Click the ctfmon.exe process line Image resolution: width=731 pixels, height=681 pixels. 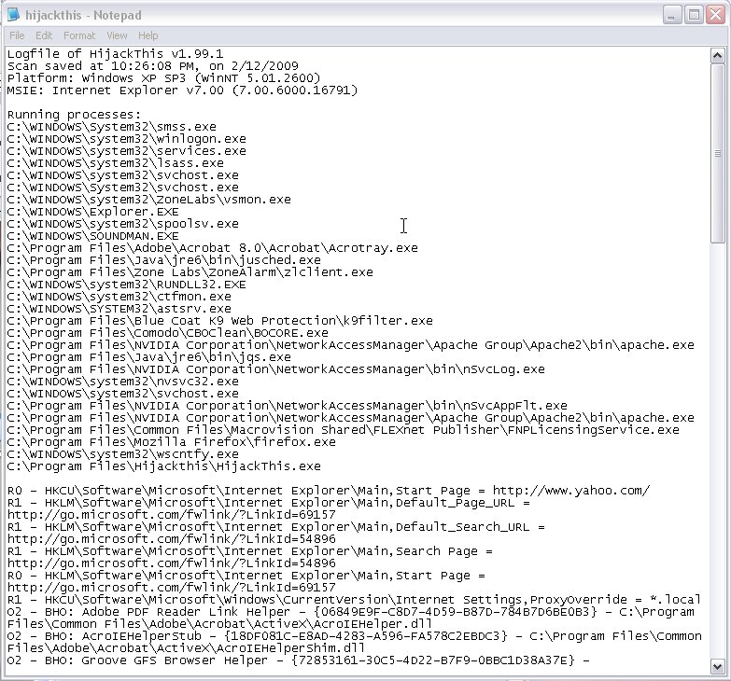[119, 297]
